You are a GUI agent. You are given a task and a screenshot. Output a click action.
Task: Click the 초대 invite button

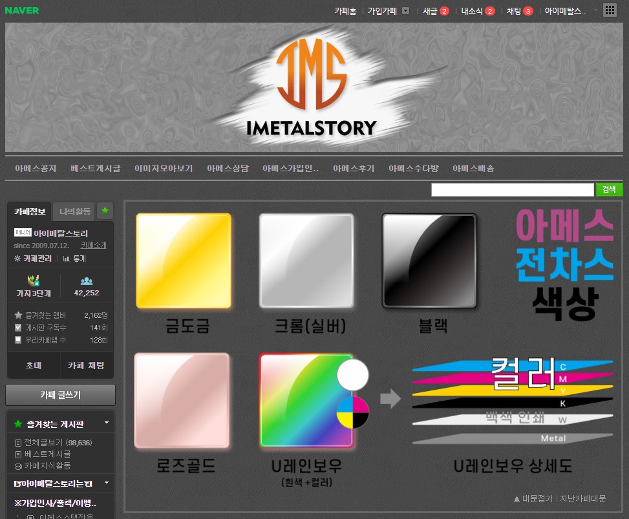(34, 365)
